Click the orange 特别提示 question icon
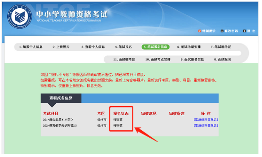 coord(200,31)
